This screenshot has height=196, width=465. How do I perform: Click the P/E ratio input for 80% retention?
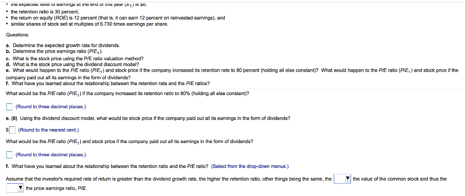(x=9, y=107)
